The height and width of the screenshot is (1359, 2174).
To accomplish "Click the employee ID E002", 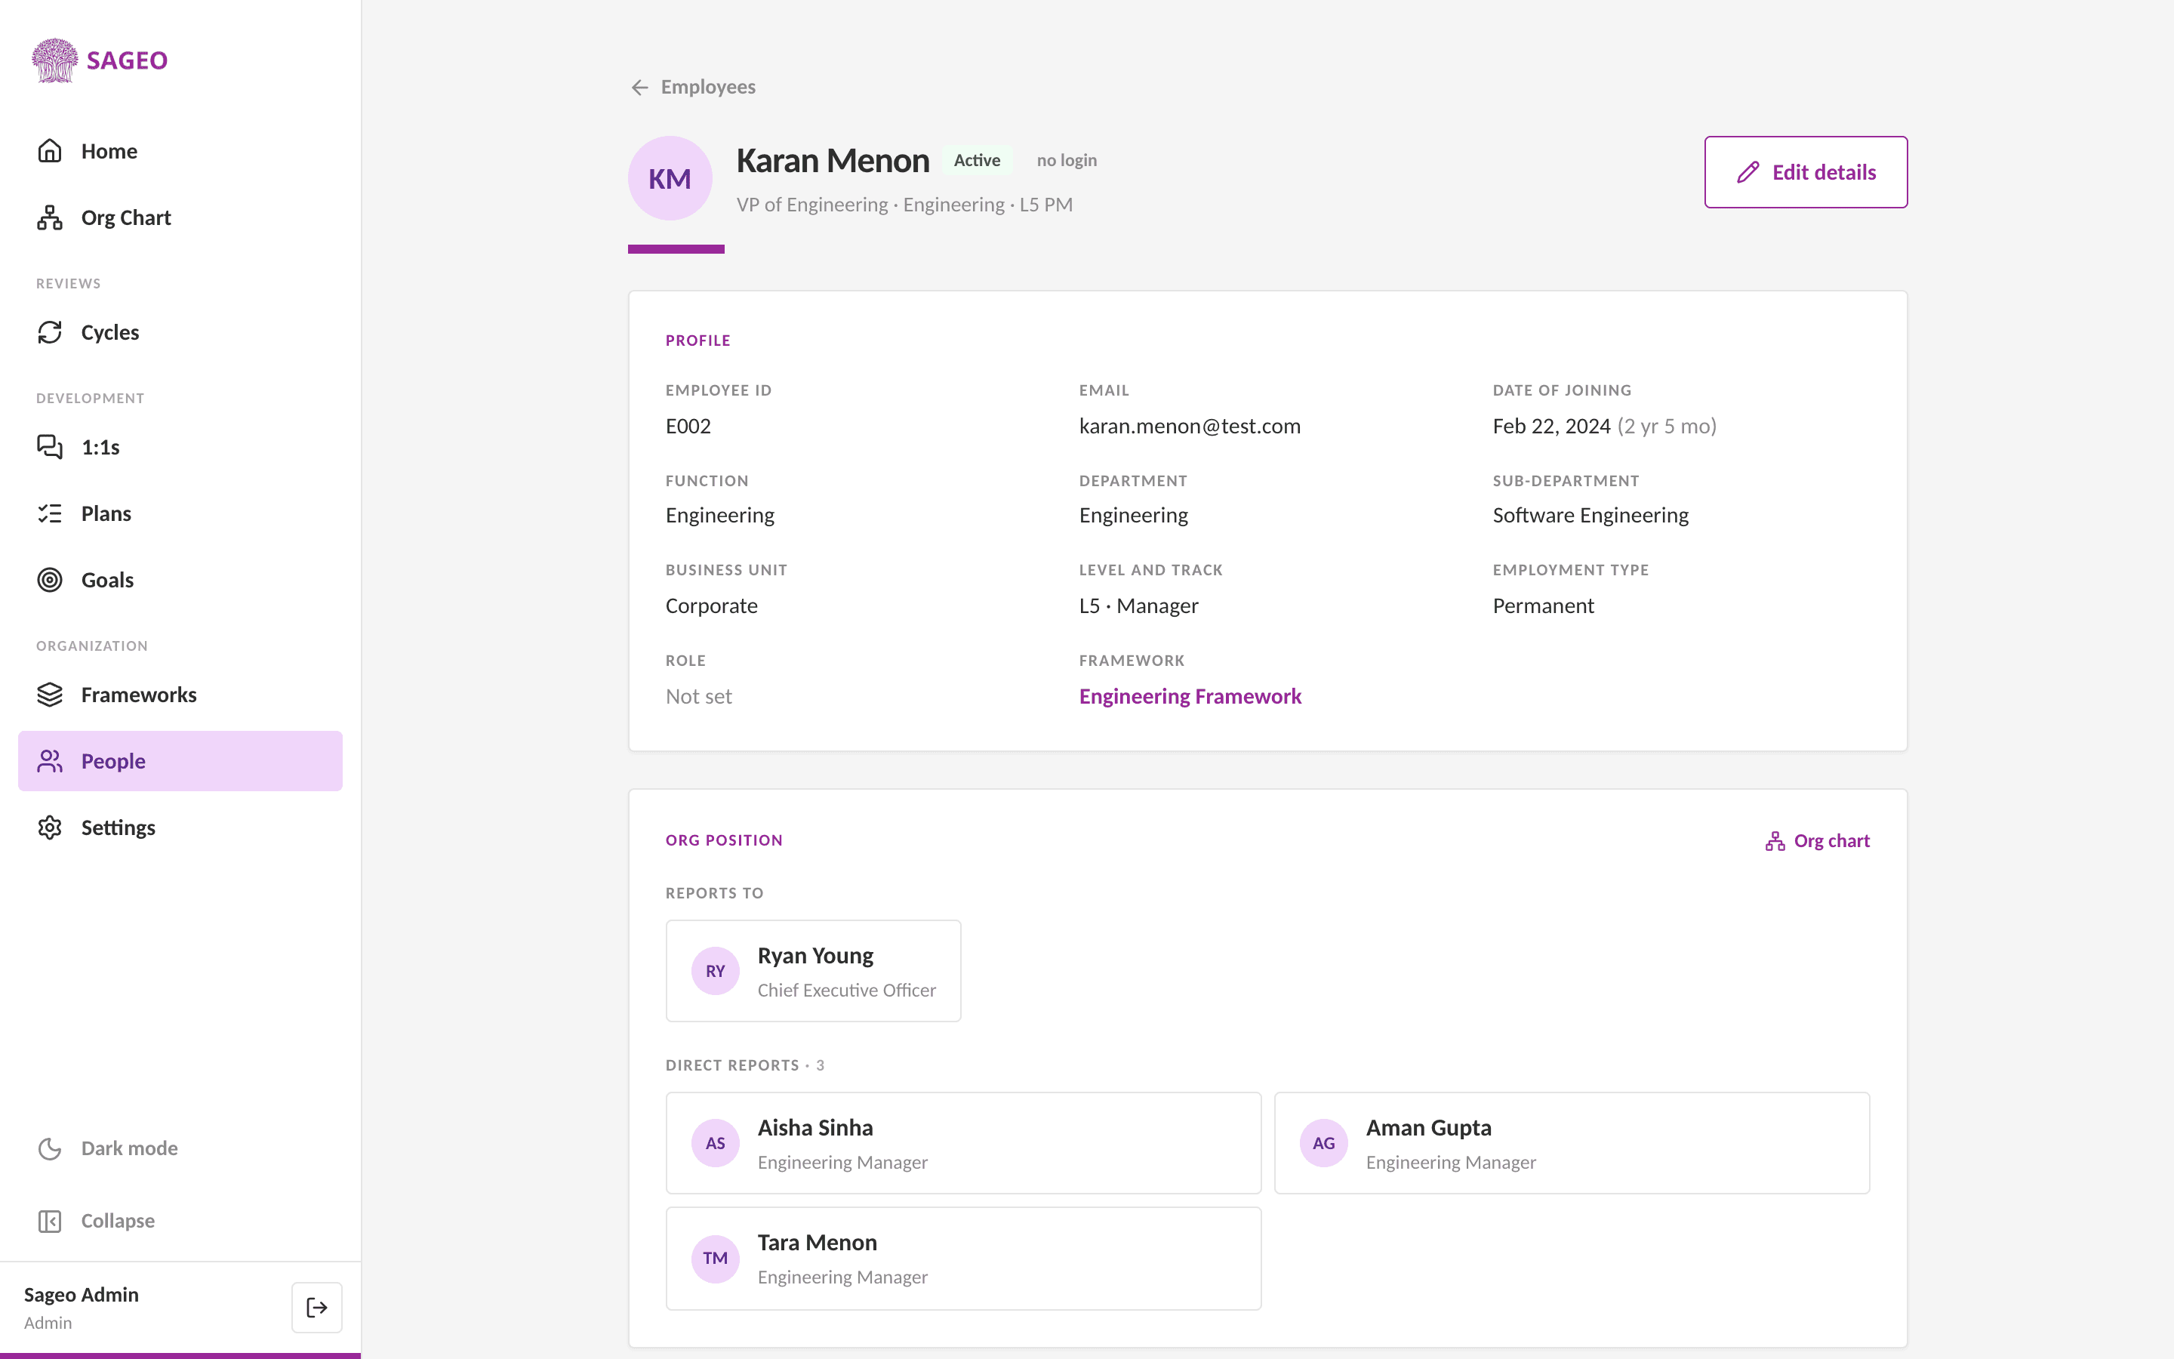I will (688, 426).
